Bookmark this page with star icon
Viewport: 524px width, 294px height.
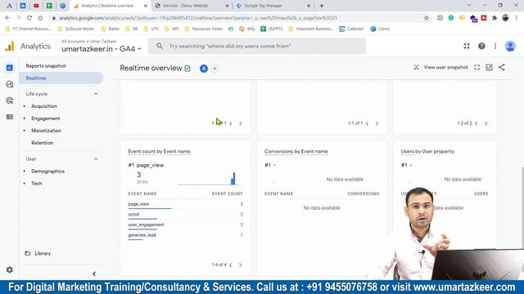click(426, 18)
